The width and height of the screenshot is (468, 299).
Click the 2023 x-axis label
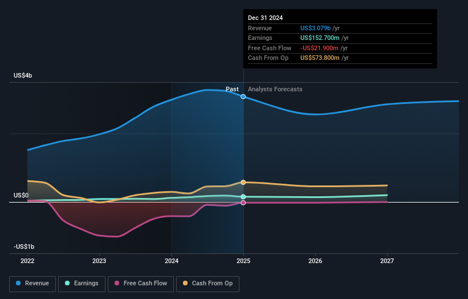tap(99, 261)
